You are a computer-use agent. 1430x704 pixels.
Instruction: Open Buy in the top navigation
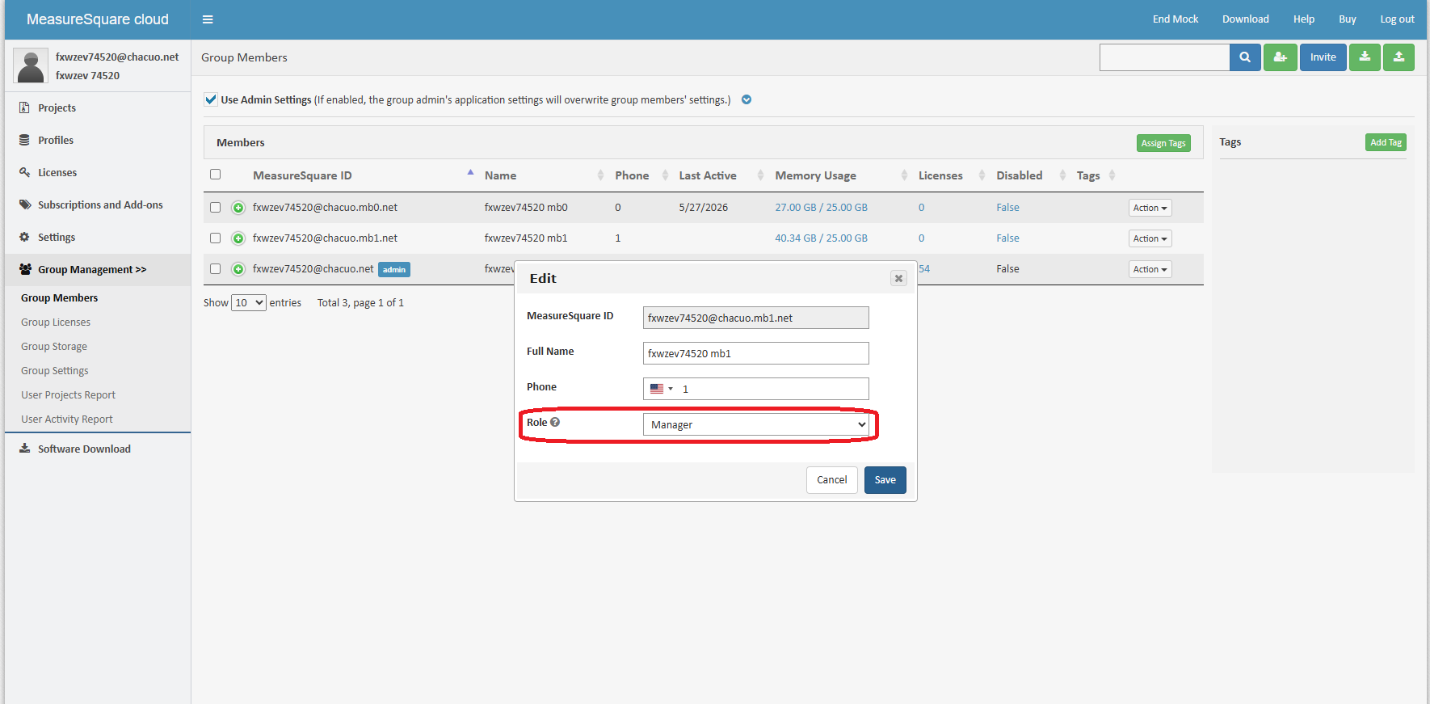pos(1347,19)
